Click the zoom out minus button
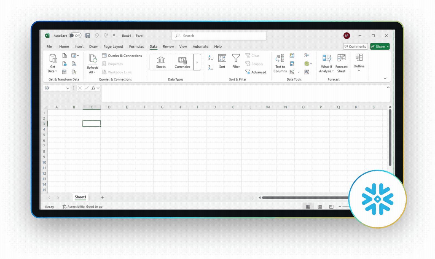This screenshot has height=259, width=435. 340,207
